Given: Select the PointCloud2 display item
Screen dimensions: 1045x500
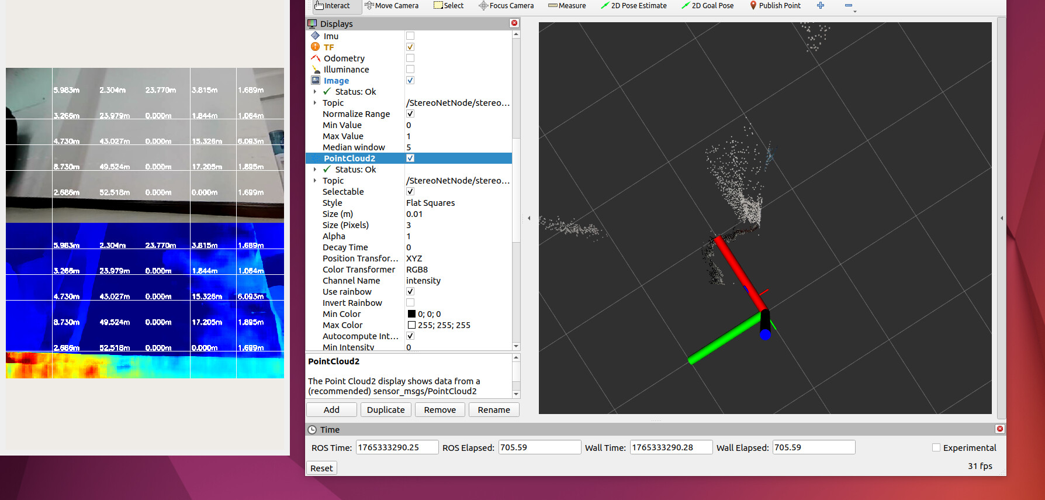Looking at the screenshot, I should [350, 158].
